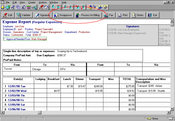Click the $4.57 Breakfast cell
This screenshot has width=175, height=121.
pos(54,91)
